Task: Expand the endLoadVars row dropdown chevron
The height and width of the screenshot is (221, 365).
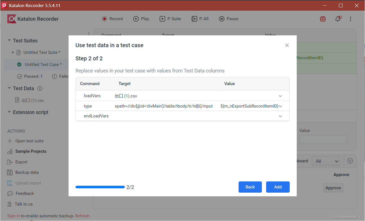Action: (280, 116)
